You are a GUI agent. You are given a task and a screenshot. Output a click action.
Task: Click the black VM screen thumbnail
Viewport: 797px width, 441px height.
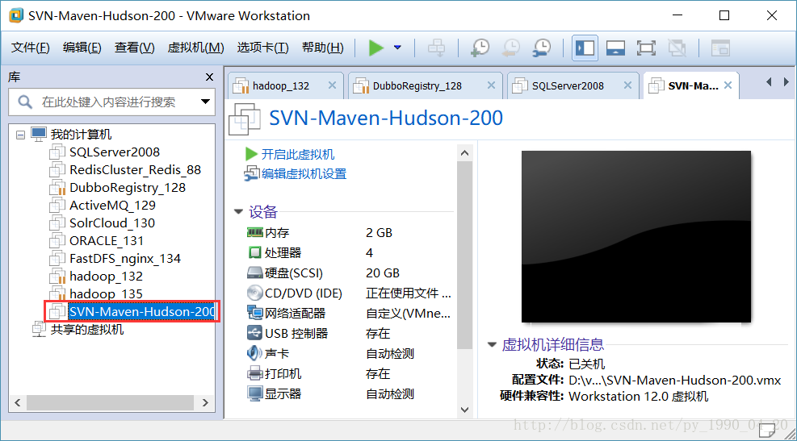coord(636,236)
